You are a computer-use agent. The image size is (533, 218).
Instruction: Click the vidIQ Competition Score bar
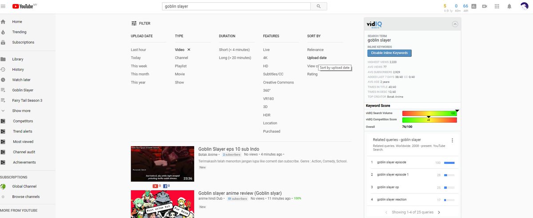tap(430, 120)
